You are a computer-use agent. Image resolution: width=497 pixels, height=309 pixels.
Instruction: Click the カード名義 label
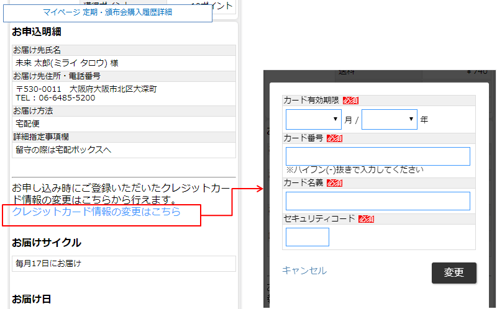[303, 182]
